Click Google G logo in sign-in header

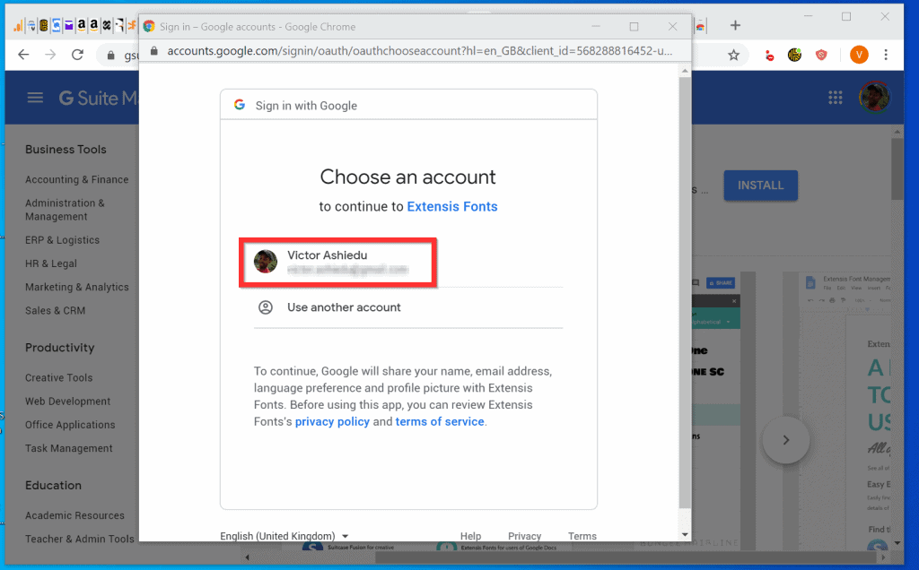click(x=239, y=105)
